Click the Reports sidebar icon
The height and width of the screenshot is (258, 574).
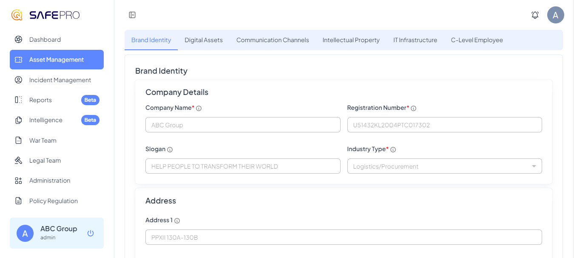click(x=18, y=100)
